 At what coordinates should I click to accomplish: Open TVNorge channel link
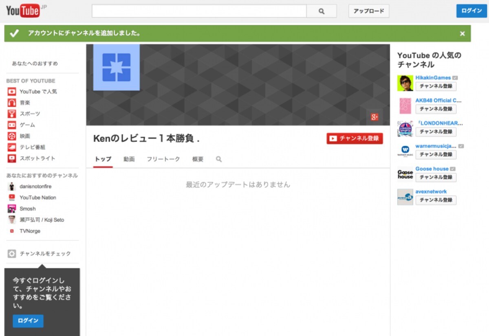(30, 231)
